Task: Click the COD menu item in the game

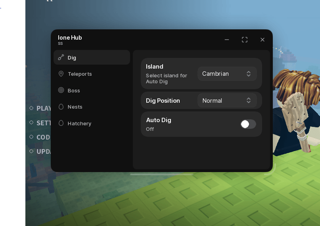Action: (43, 137)
